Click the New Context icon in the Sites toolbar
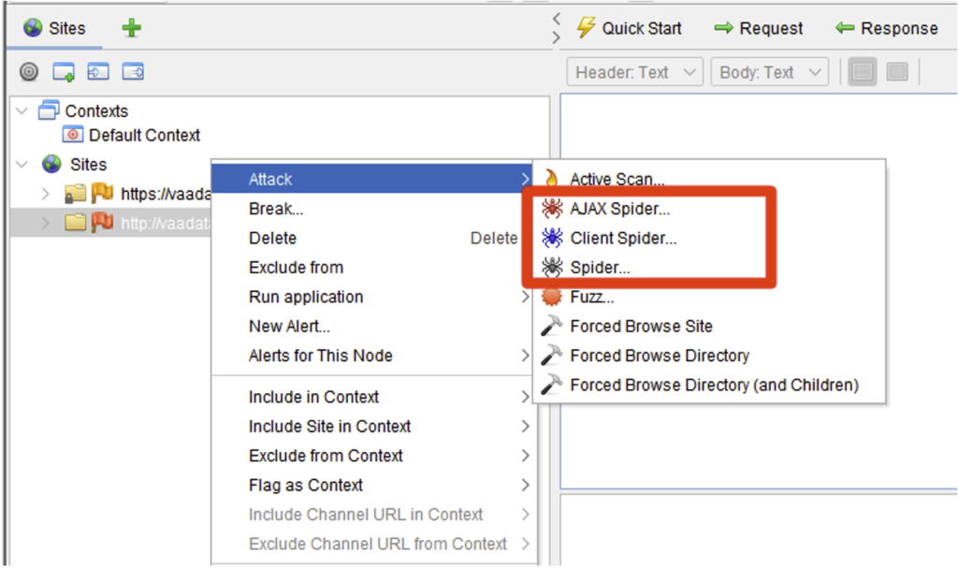Screen dimensions: 958x568 point(64,72)
